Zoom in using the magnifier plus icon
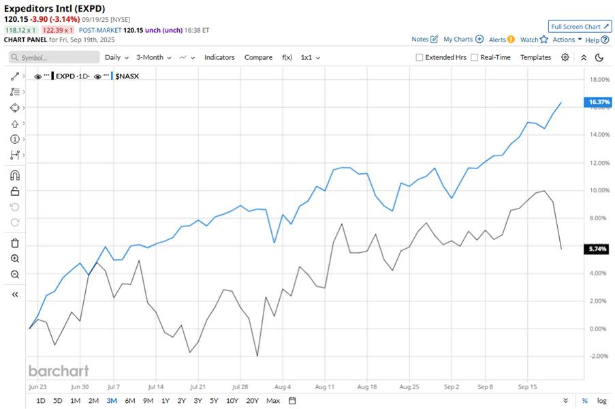Viewport: 615px width, 409px height. tap(15, 259)
